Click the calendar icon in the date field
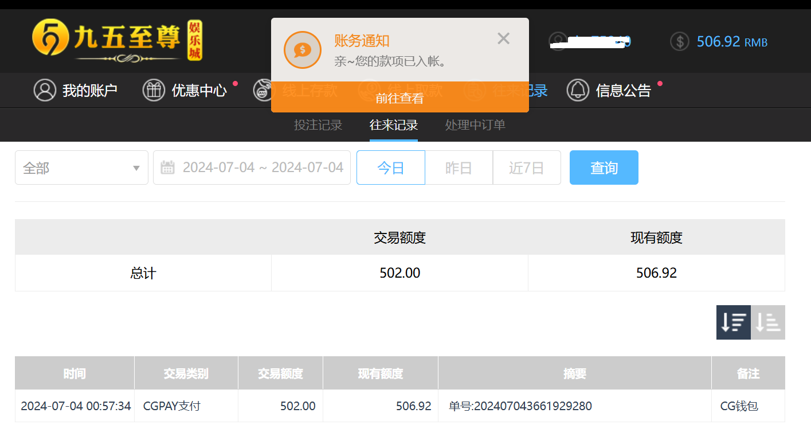811x440 pixels. pyautogui.click(x=167, y=167)
